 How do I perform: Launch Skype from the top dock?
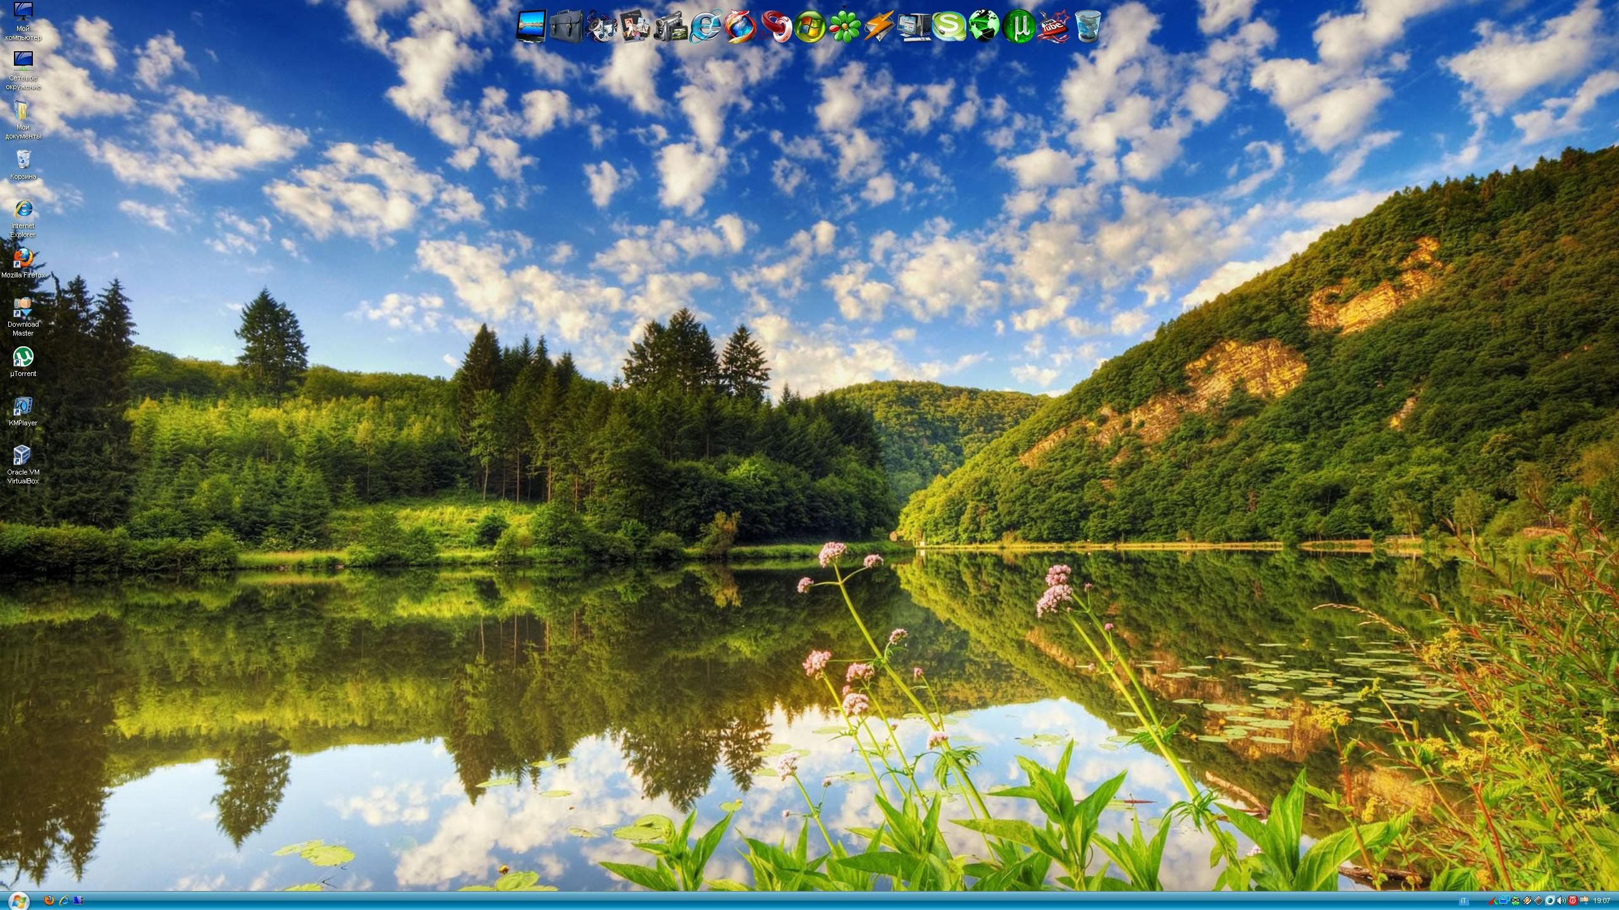(949, 27)
